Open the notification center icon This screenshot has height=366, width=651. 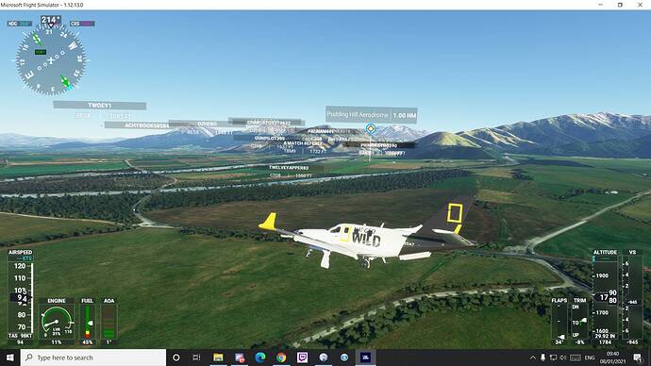[638, 358]
